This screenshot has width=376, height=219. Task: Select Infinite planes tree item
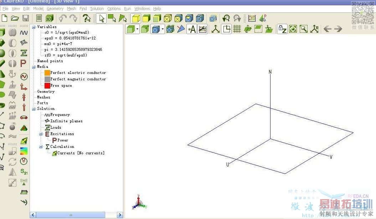(x=66, y=121)
